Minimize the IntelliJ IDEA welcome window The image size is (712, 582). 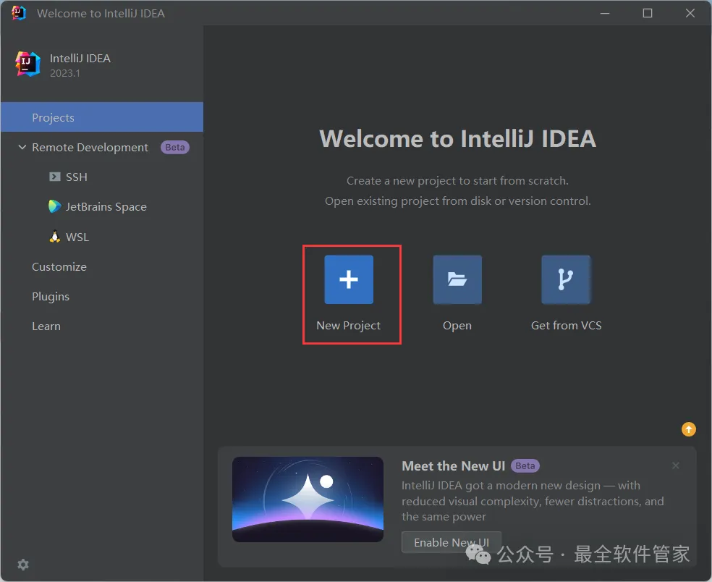click(x=605, y=13)
